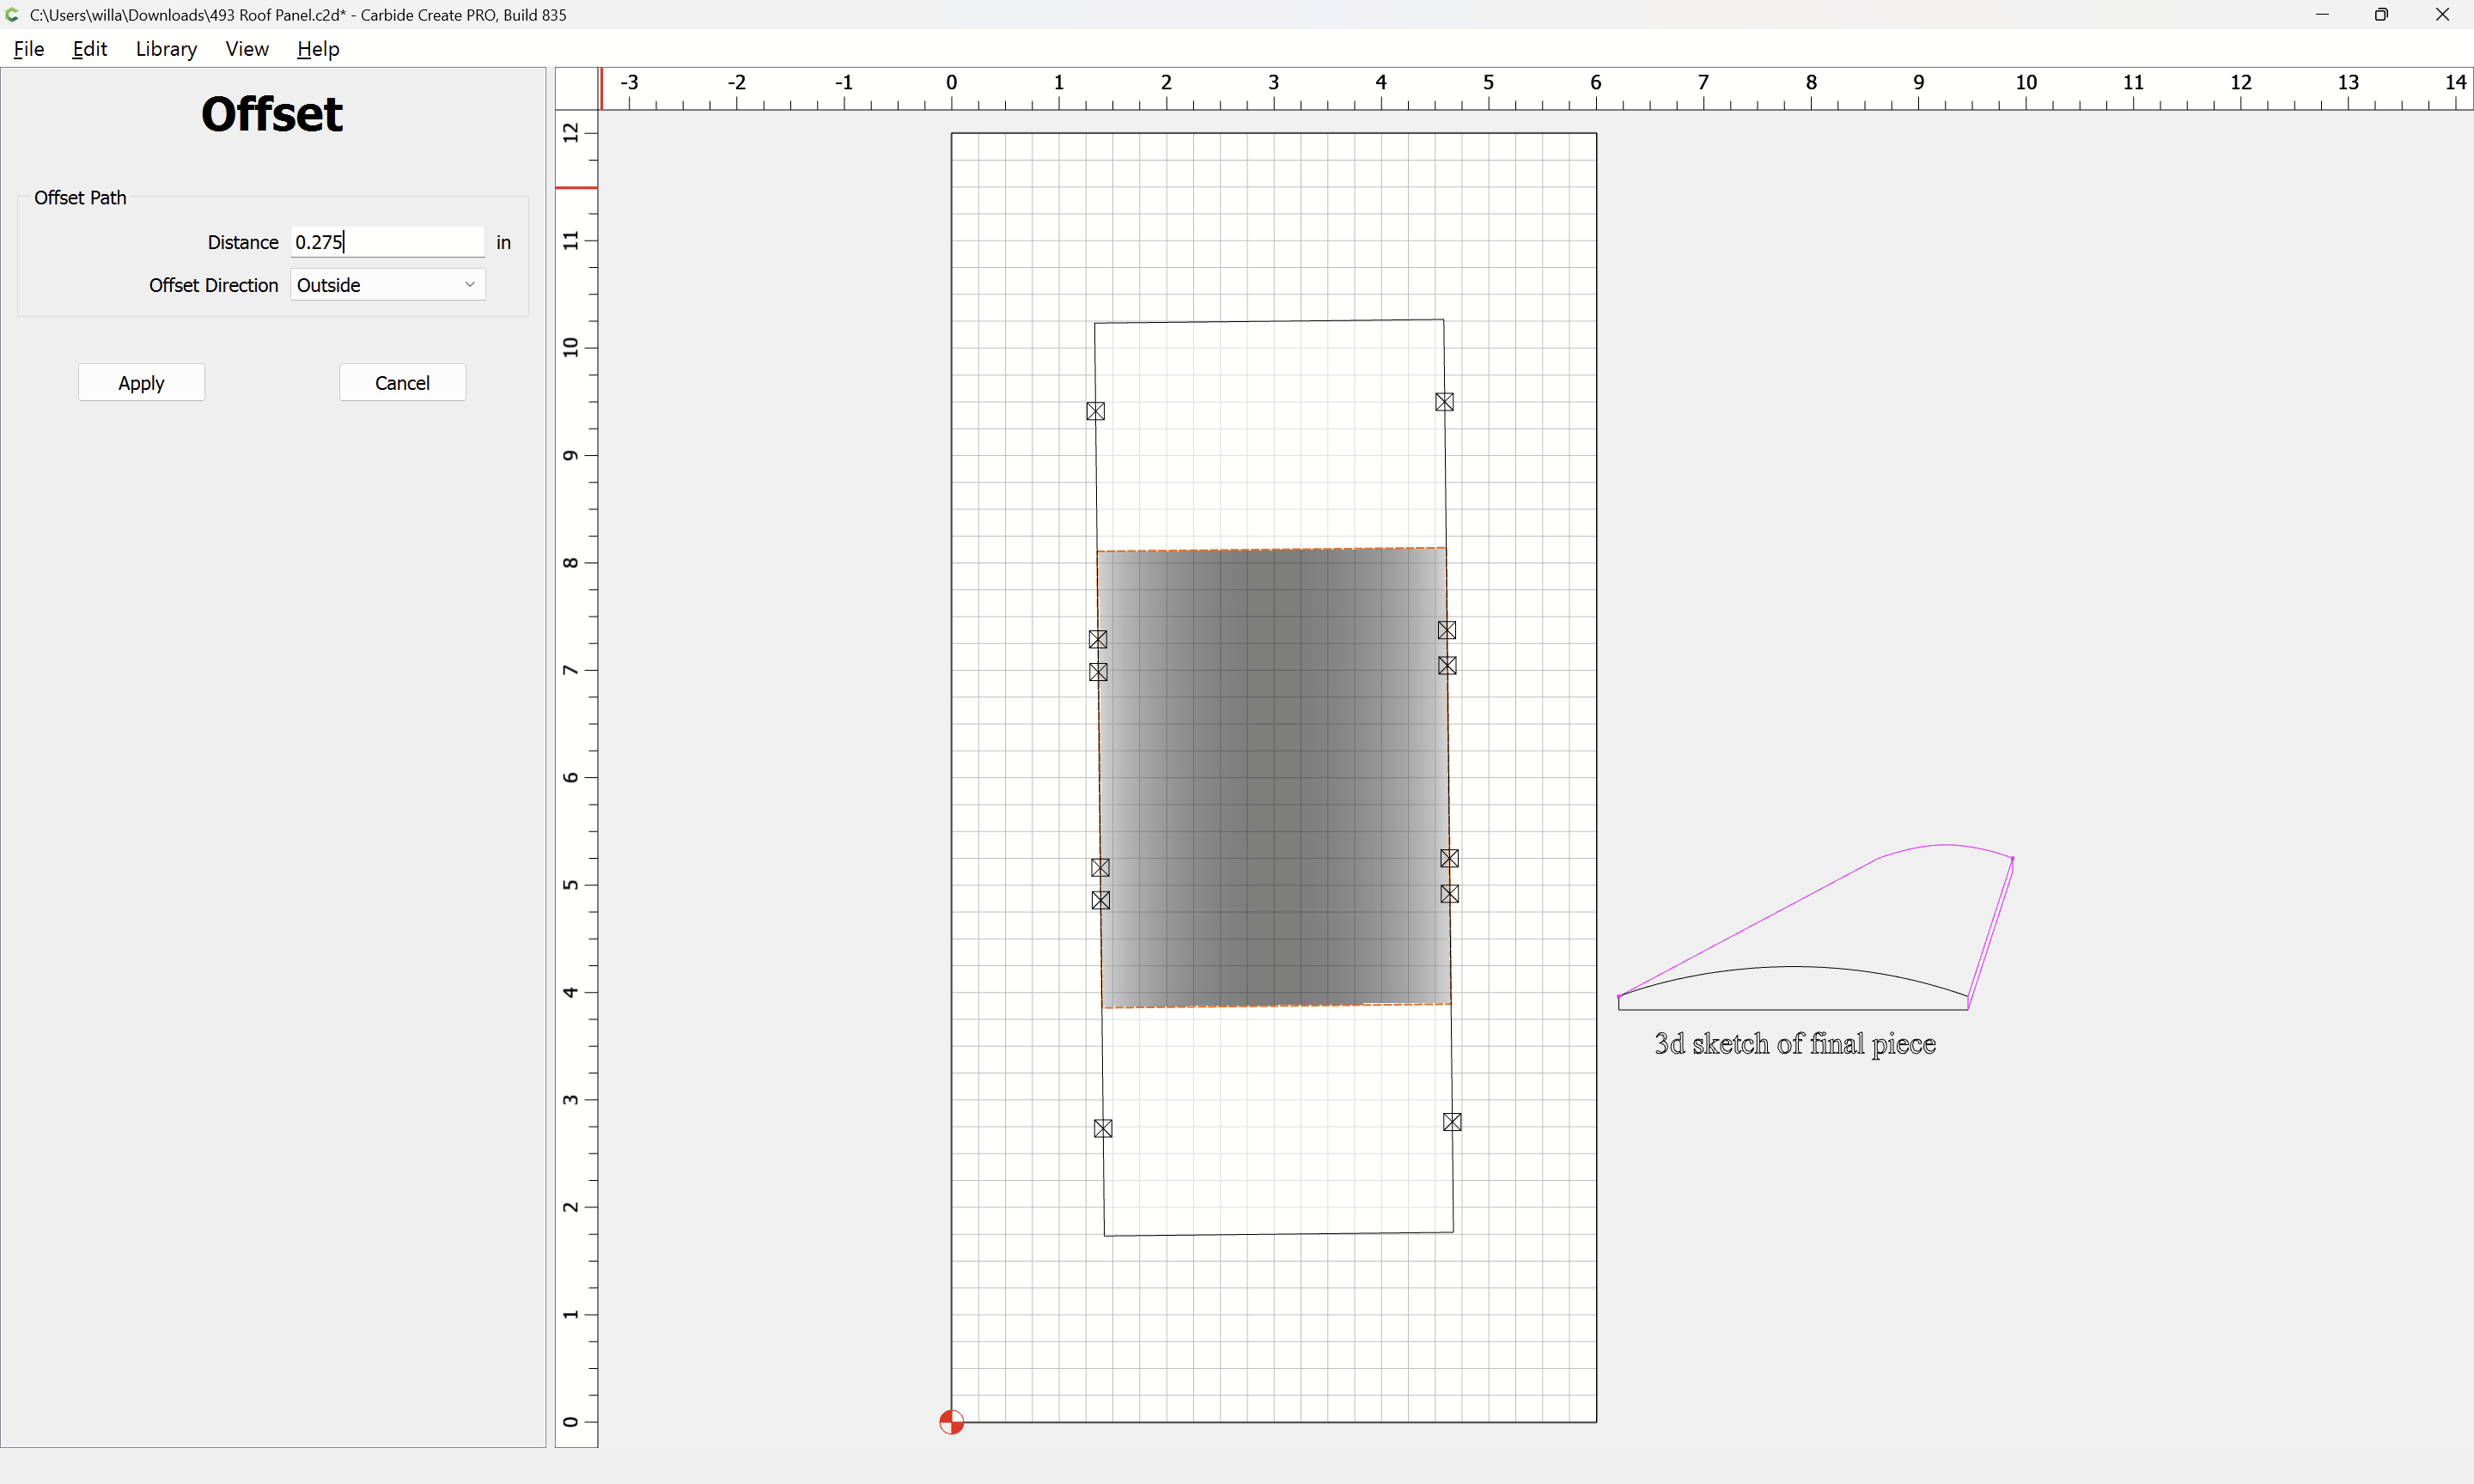Minimize the Carbide Create window
This screenshot has height=1484, width=2474.
2321,15
